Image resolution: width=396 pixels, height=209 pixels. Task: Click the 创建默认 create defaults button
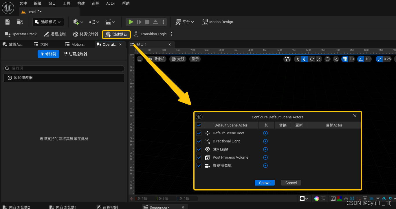pos(116,34)
